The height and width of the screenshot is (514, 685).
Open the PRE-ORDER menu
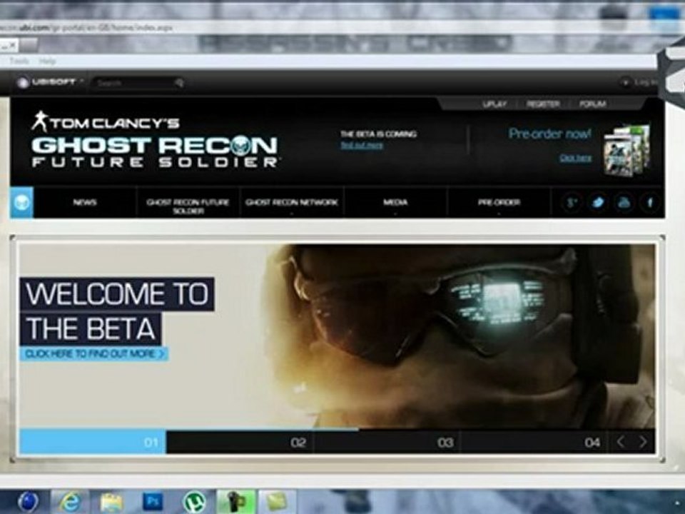click(499, 202)
